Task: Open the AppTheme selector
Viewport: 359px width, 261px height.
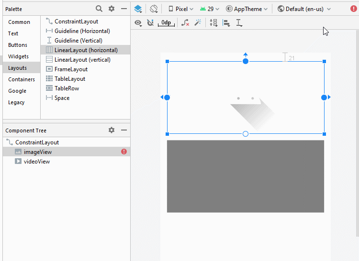Action: tap(247, 9)
